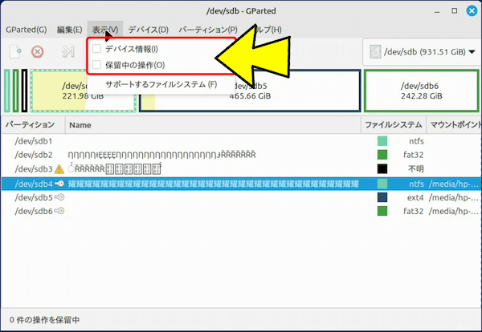Select サポートするファイルシステム menu entry

[161, 84]
